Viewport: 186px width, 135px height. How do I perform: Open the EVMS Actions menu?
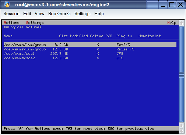[11, 23]
